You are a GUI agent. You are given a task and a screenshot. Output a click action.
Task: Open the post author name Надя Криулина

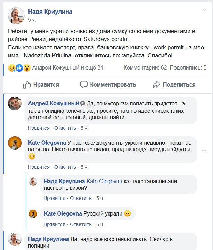(x=50, y=12)
